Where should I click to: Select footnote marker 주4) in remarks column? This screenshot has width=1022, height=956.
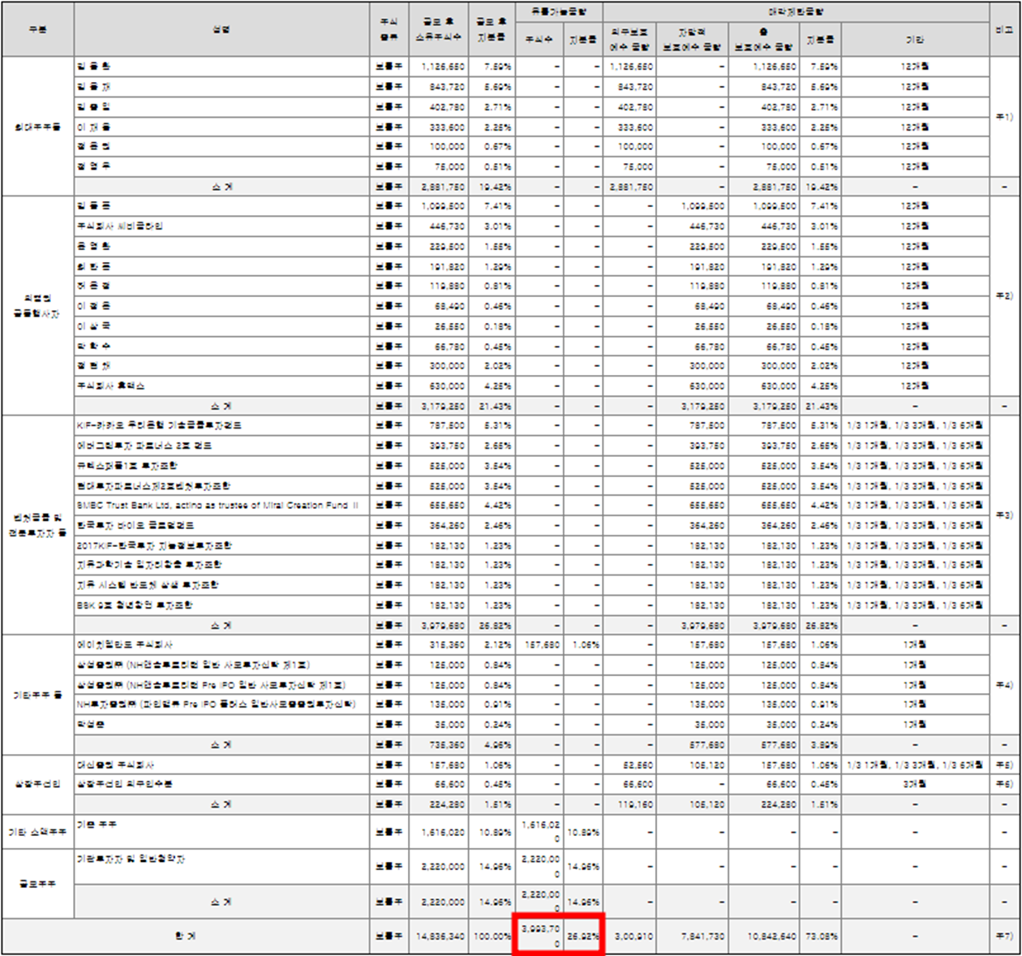coord(1004,686)
